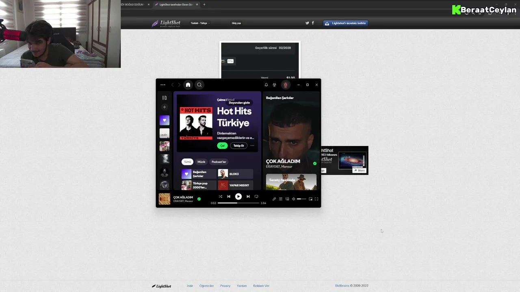Click the ÇOK AĞLADIM title in player bar
Screen dimensions: 520x292
[x=183, y=198]
